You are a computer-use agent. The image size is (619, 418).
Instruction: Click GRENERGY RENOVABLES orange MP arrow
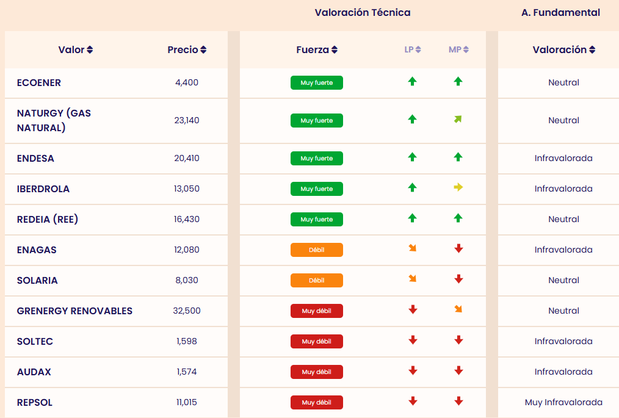click(458, 309)
